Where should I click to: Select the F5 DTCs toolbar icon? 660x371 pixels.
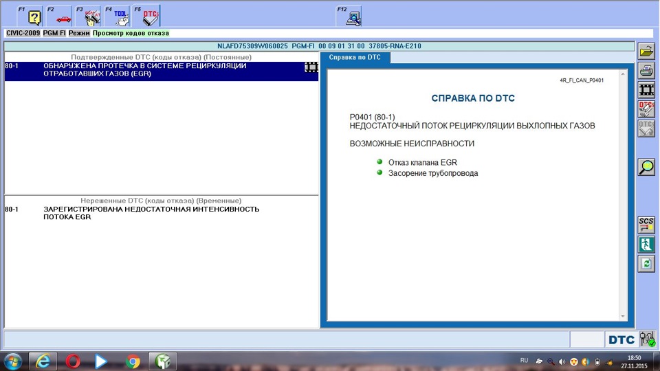pyautogui.click(x=146, y=16)
